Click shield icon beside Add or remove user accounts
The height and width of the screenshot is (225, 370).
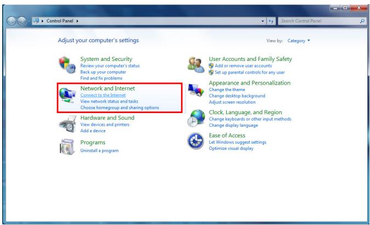click(x=211, y=66)
